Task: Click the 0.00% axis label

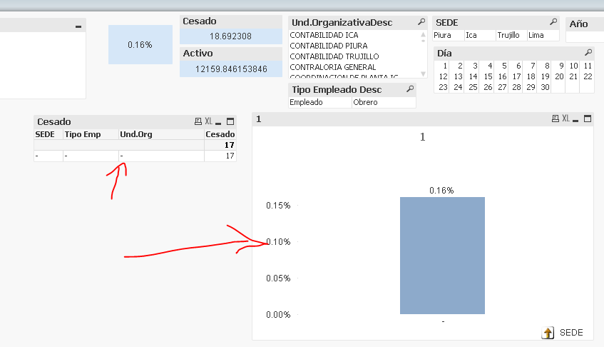Action: [x=278, y=315]
